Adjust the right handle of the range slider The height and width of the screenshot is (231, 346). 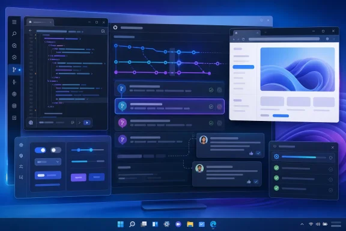91,150
